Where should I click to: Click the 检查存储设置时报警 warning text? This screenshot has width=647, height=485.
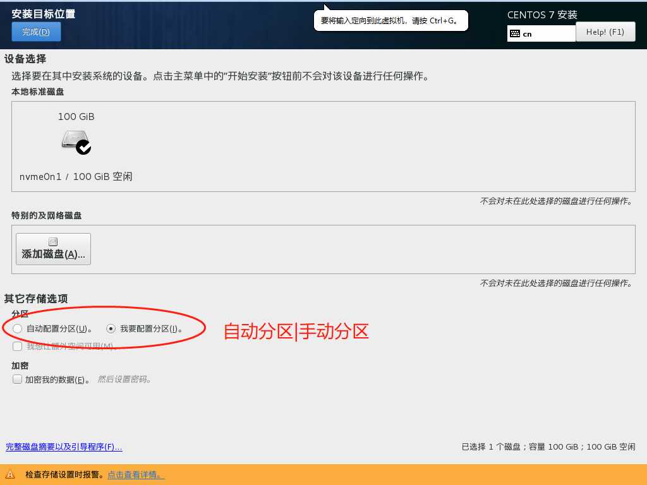click(64, 475)
